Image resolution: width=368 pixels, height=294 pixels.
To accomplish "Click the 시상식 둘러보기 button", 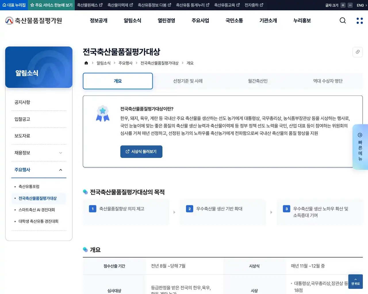I will [x=141, y=152].
